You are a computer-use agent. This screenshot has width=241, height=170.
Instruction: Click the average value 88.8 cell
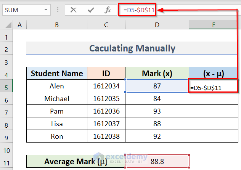click(157, 162)
